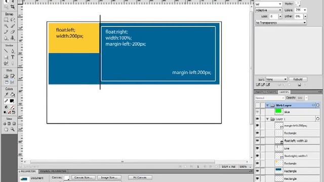Select the Knife tool
Image resolution: width=324 pixels, height=182 pixels.
tap(13, 63)
